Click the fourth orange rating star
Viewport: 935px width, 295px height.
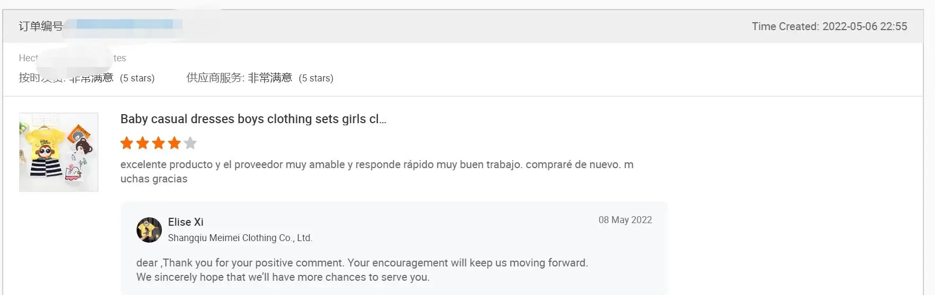tap(174, 143)
